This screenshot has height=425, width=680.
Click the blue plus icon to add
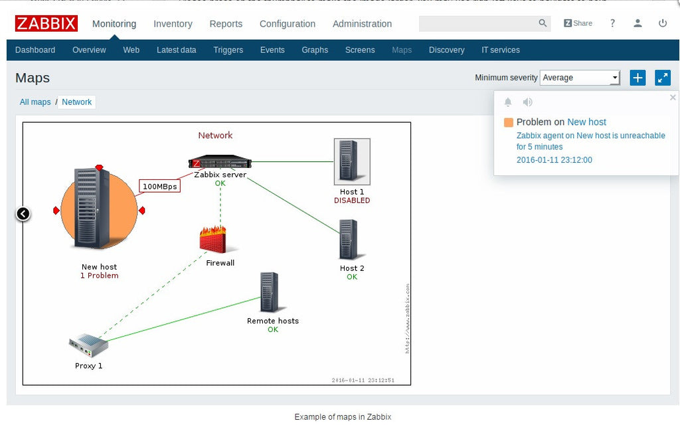click(x=637, y=78)
